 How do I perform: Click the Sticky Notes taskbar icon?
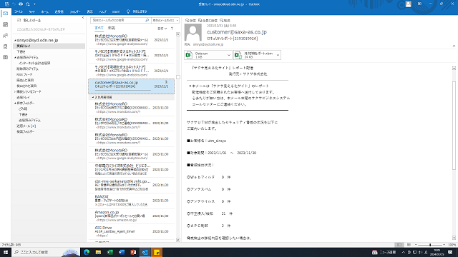[x=157, y=252]
